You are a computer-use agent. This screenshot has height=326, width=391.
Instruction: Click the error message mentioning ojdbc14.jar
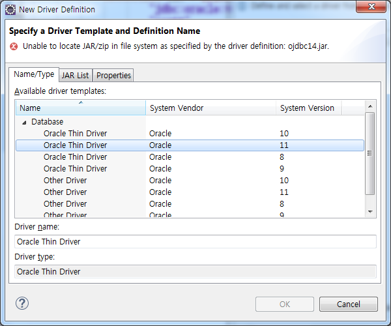[176, 46]
